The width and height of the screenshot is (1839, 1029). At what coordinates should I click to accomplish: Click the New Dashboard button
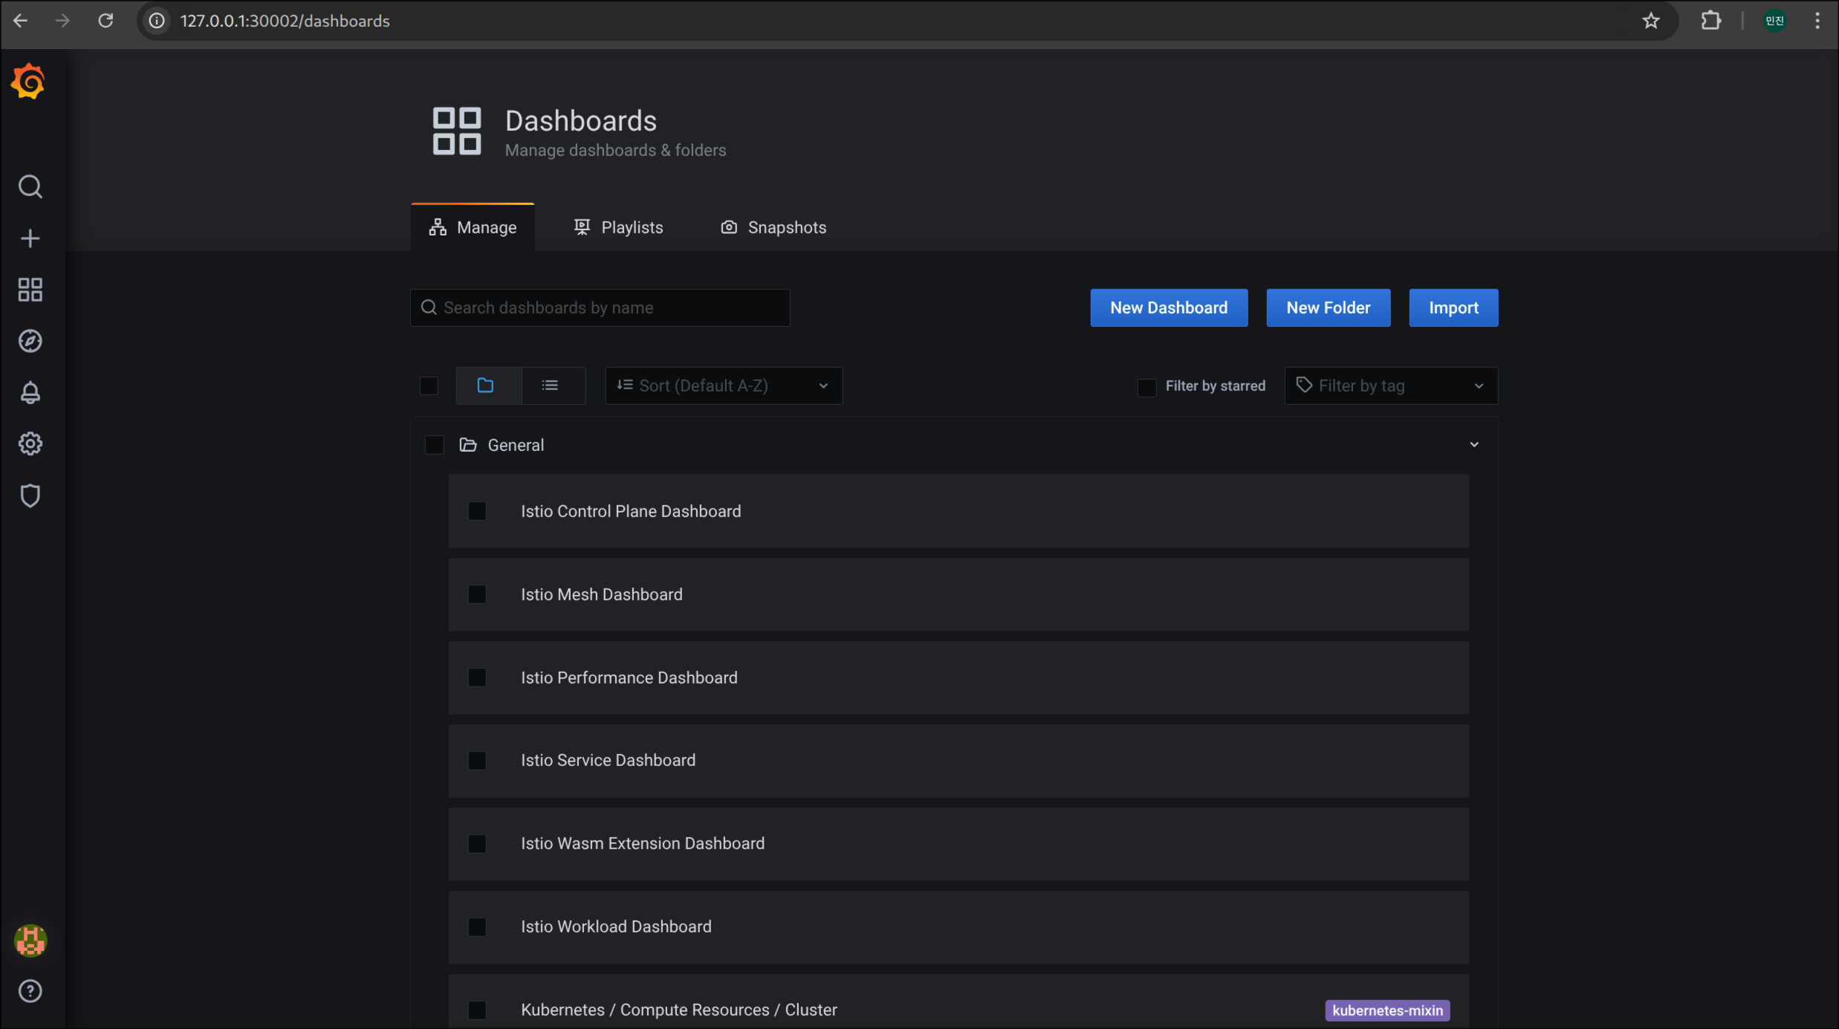click(x=1169, y=308)
